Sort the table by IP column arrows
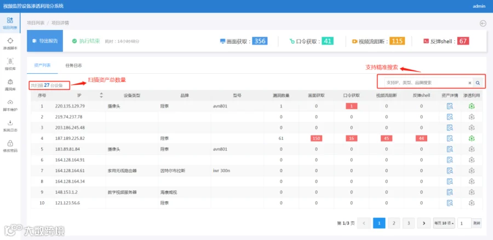493x240 pixels. 101,95
